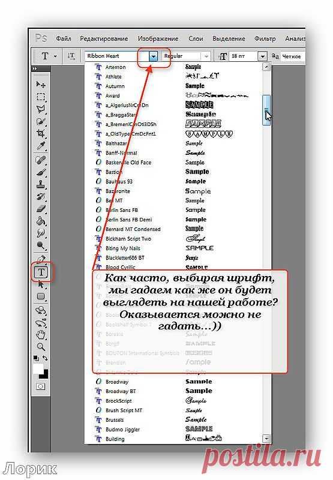The height and width of the screenshot is (480, 333).
Task: Open the font size 18 пт dropdown
Action: tap(262, 56)
